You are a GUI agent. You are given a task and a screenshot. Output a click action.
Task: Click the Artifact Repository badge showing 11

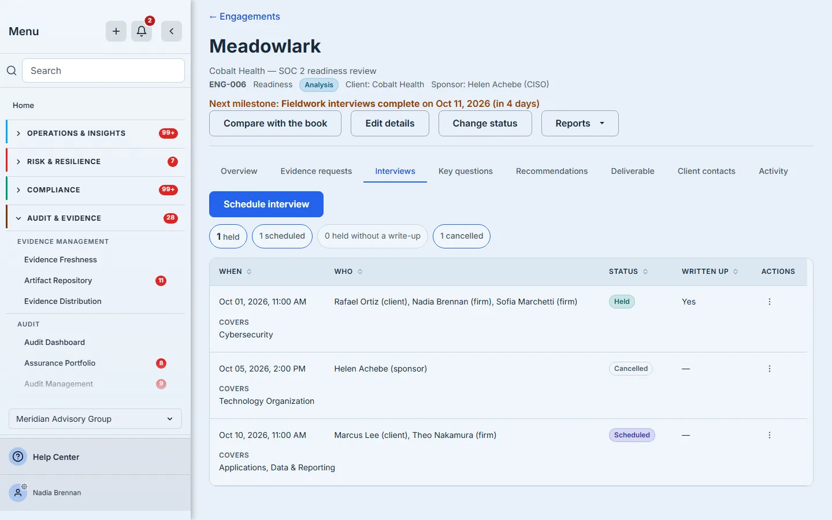pos(161,281)
